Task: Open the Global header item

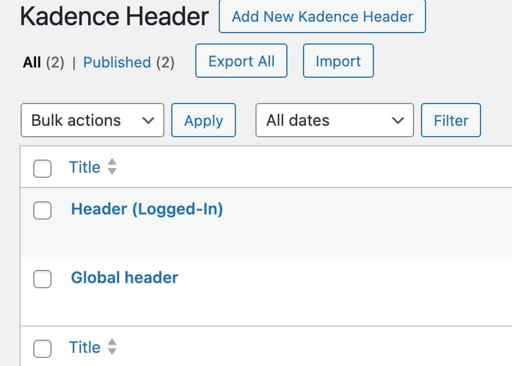Action: 124,278
